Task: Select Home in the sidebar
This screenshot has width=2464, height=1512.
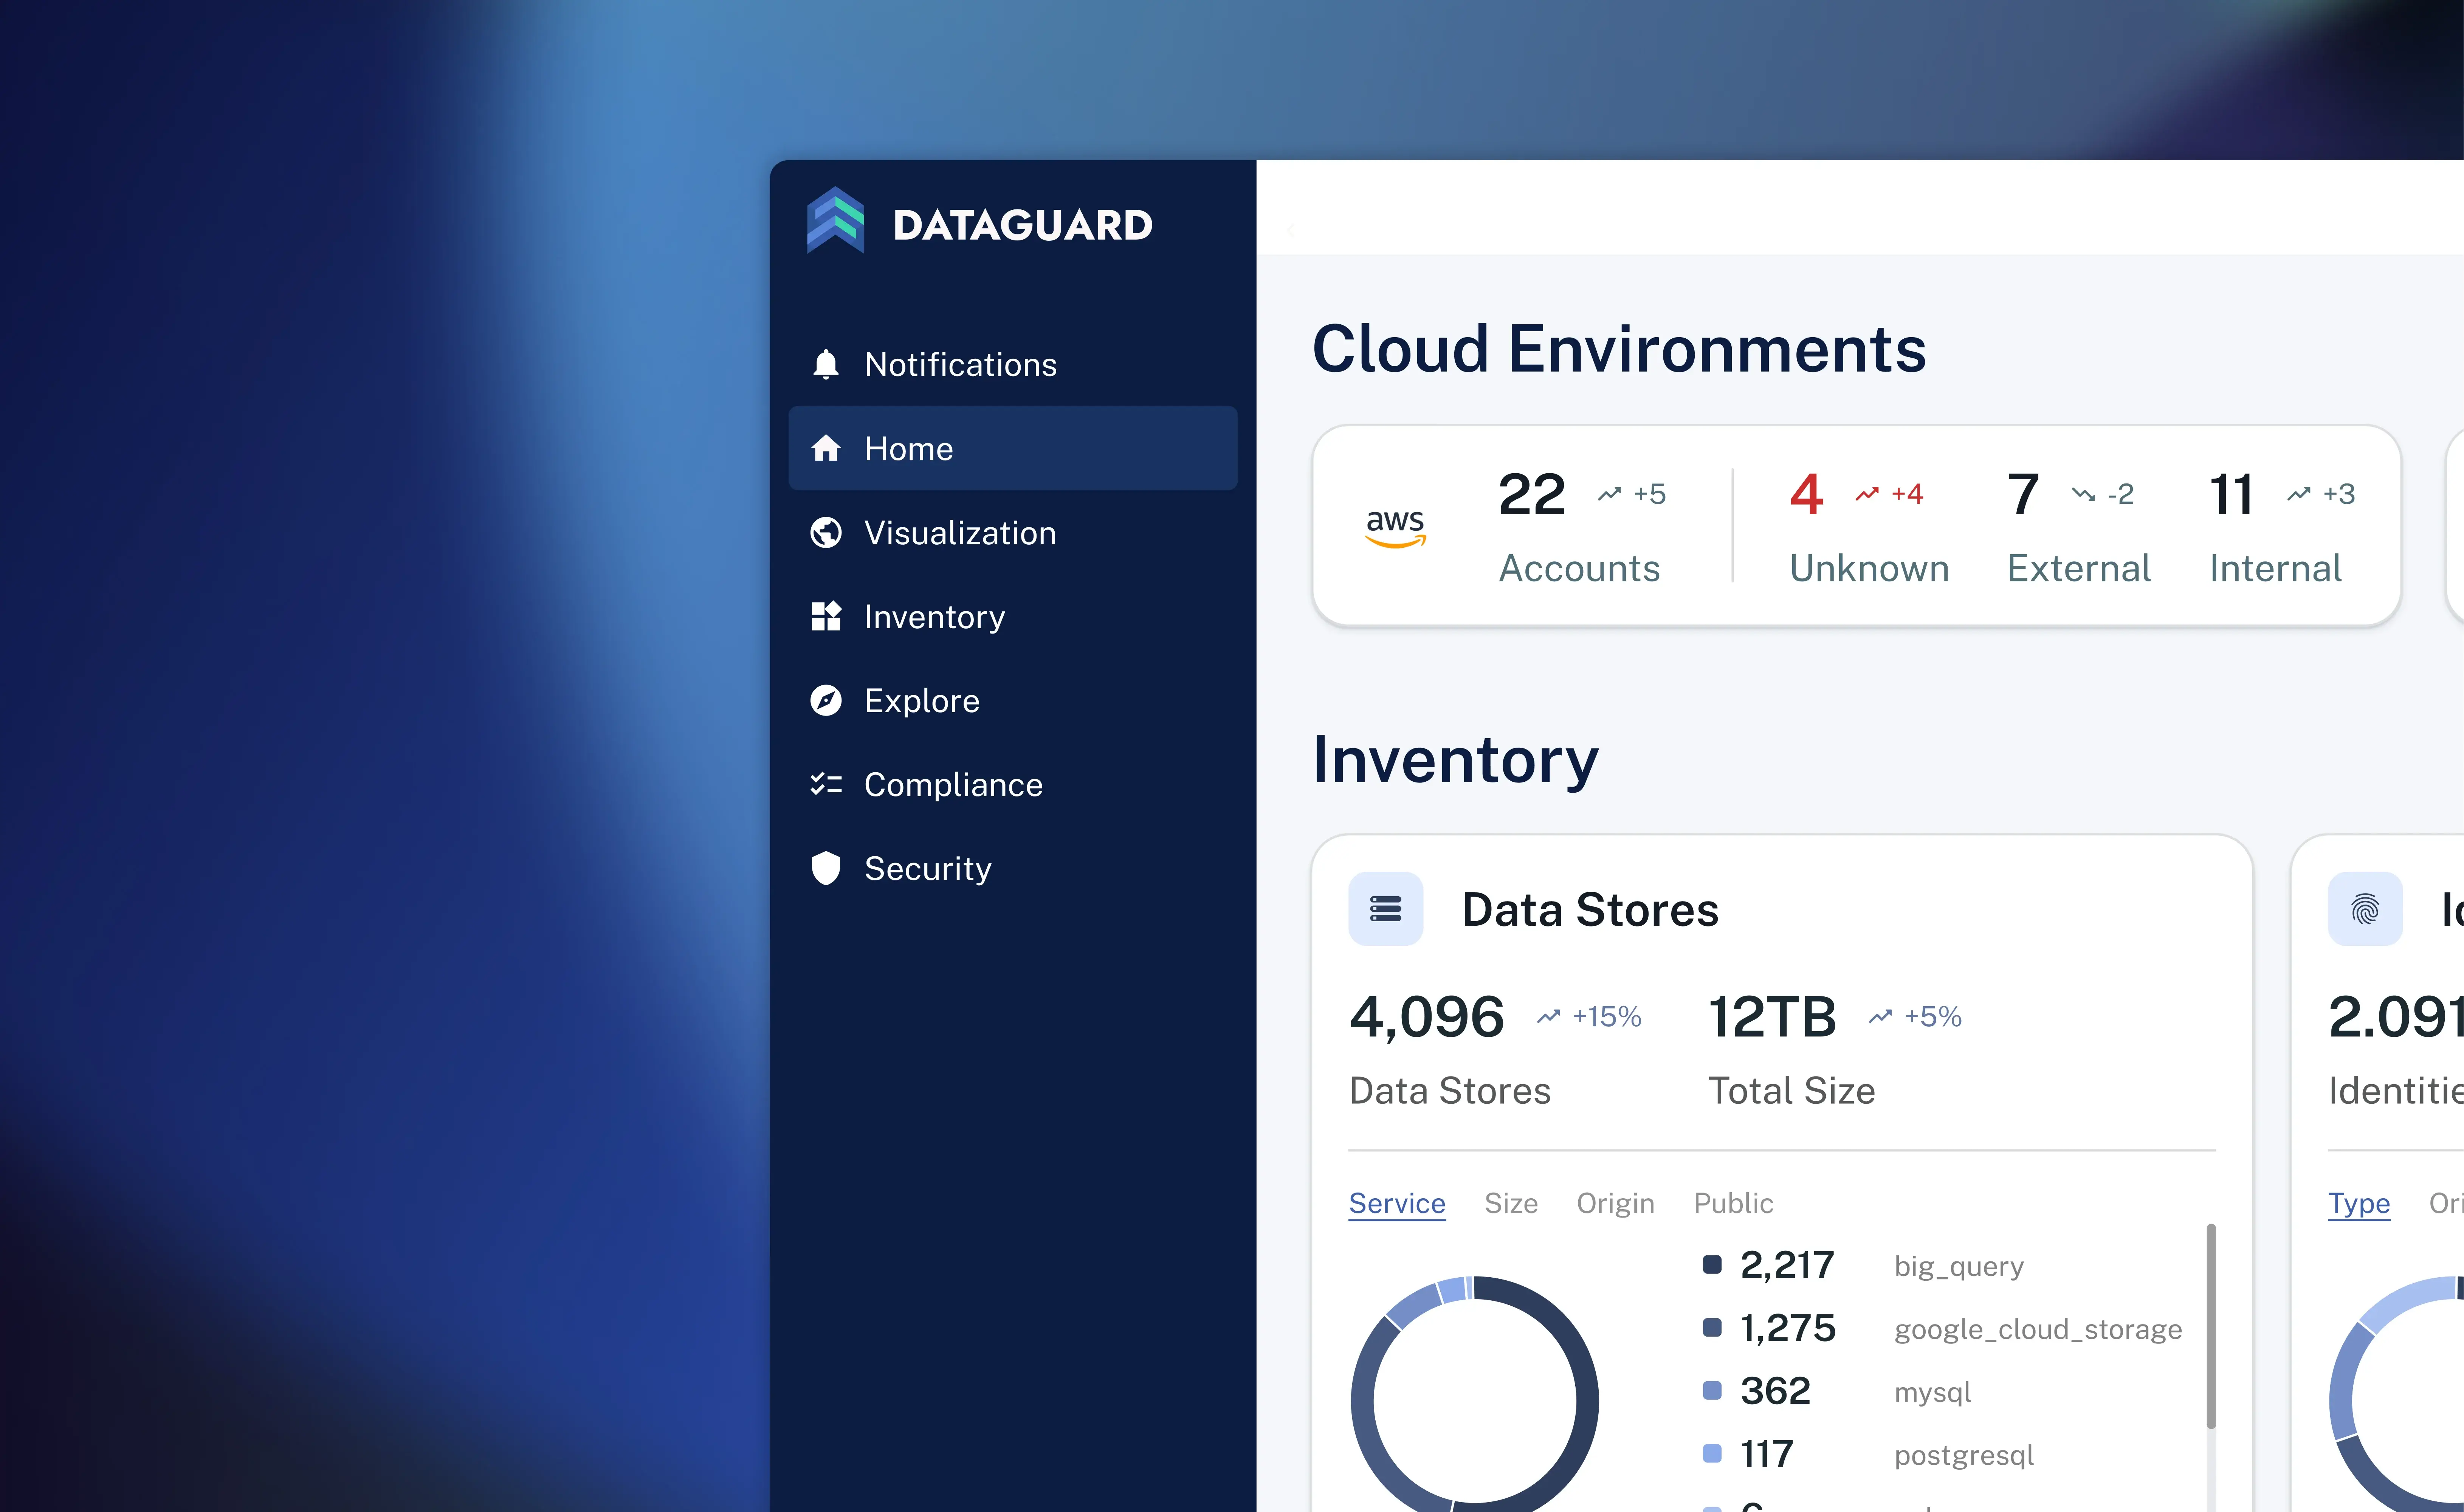Action: coord(1013,448)
